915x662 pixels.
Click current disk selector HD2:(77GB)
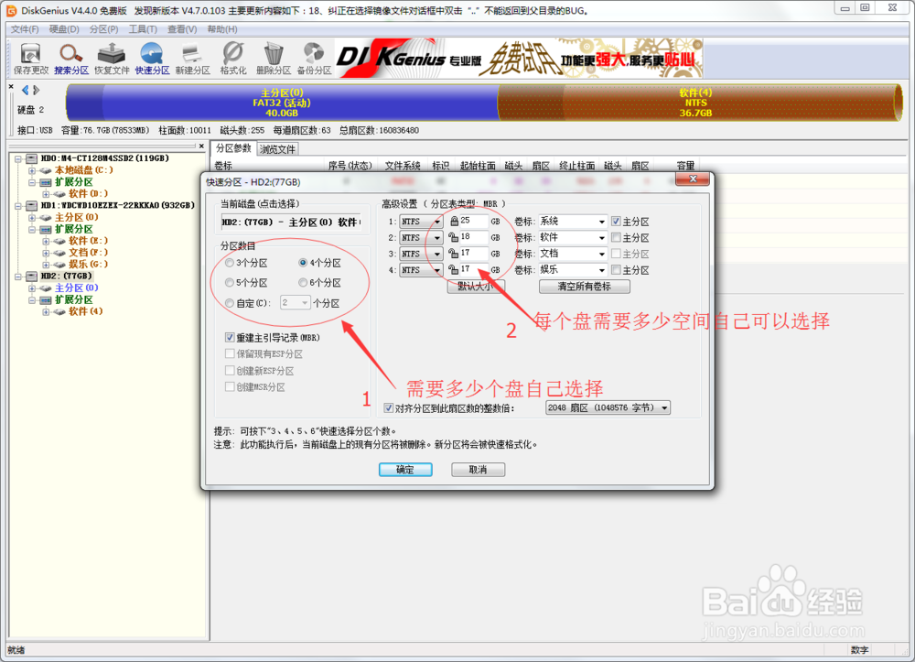pyautogui.click(x=291, y=222)
